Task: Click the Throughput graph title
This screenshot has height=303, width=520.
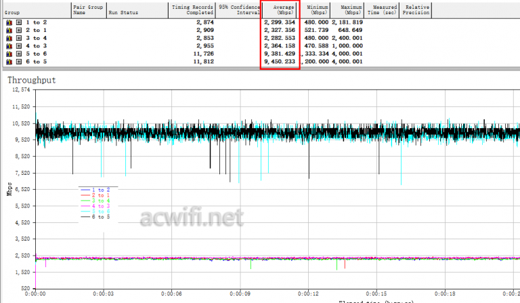Action: click(31, 80)
